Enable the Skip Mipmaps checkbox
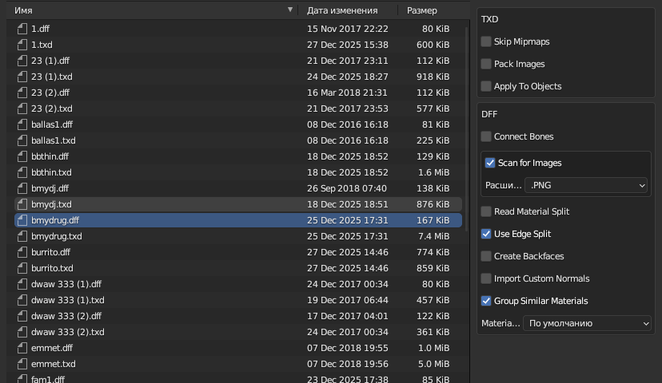This screenshot has height=383, width=662. 486,41
